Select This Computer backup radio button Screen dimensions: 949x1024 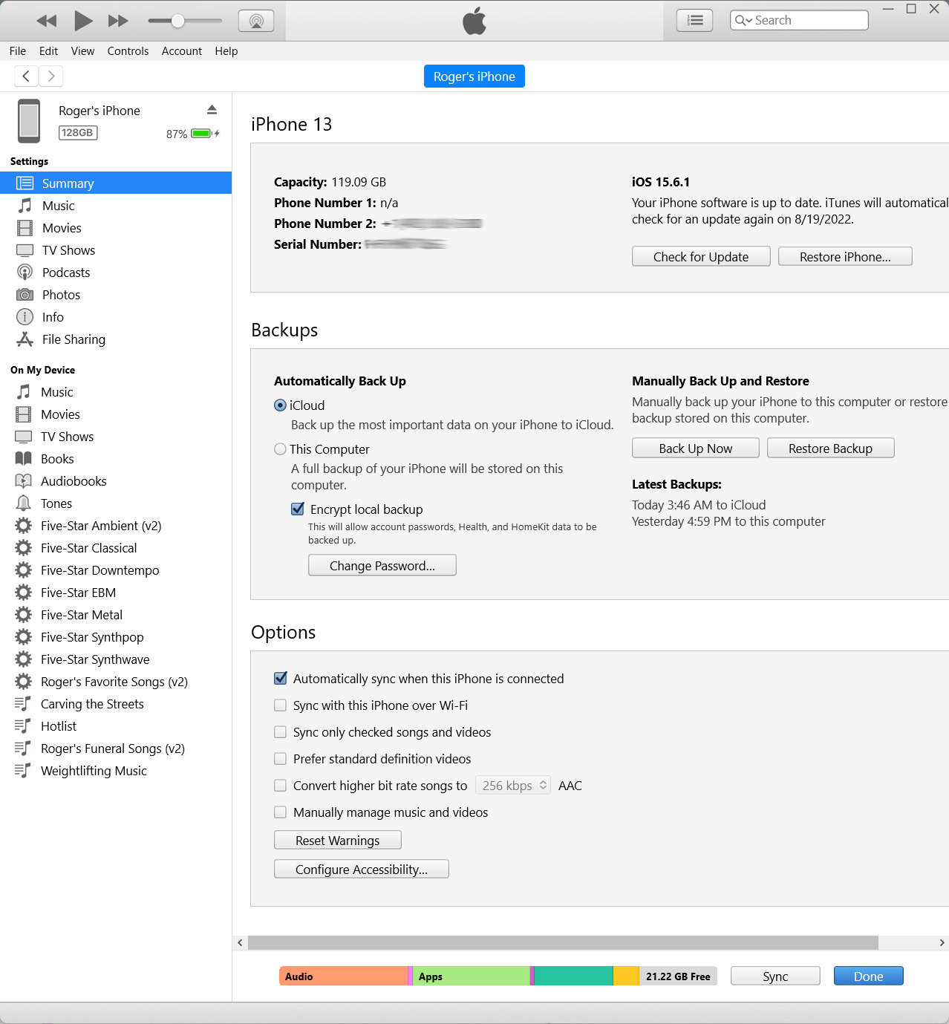(x=280, y=449)
